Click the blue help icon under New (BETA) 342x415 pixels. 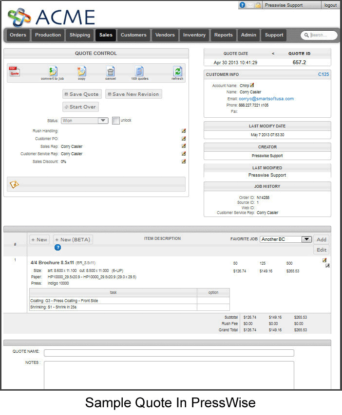click(57, 248)
